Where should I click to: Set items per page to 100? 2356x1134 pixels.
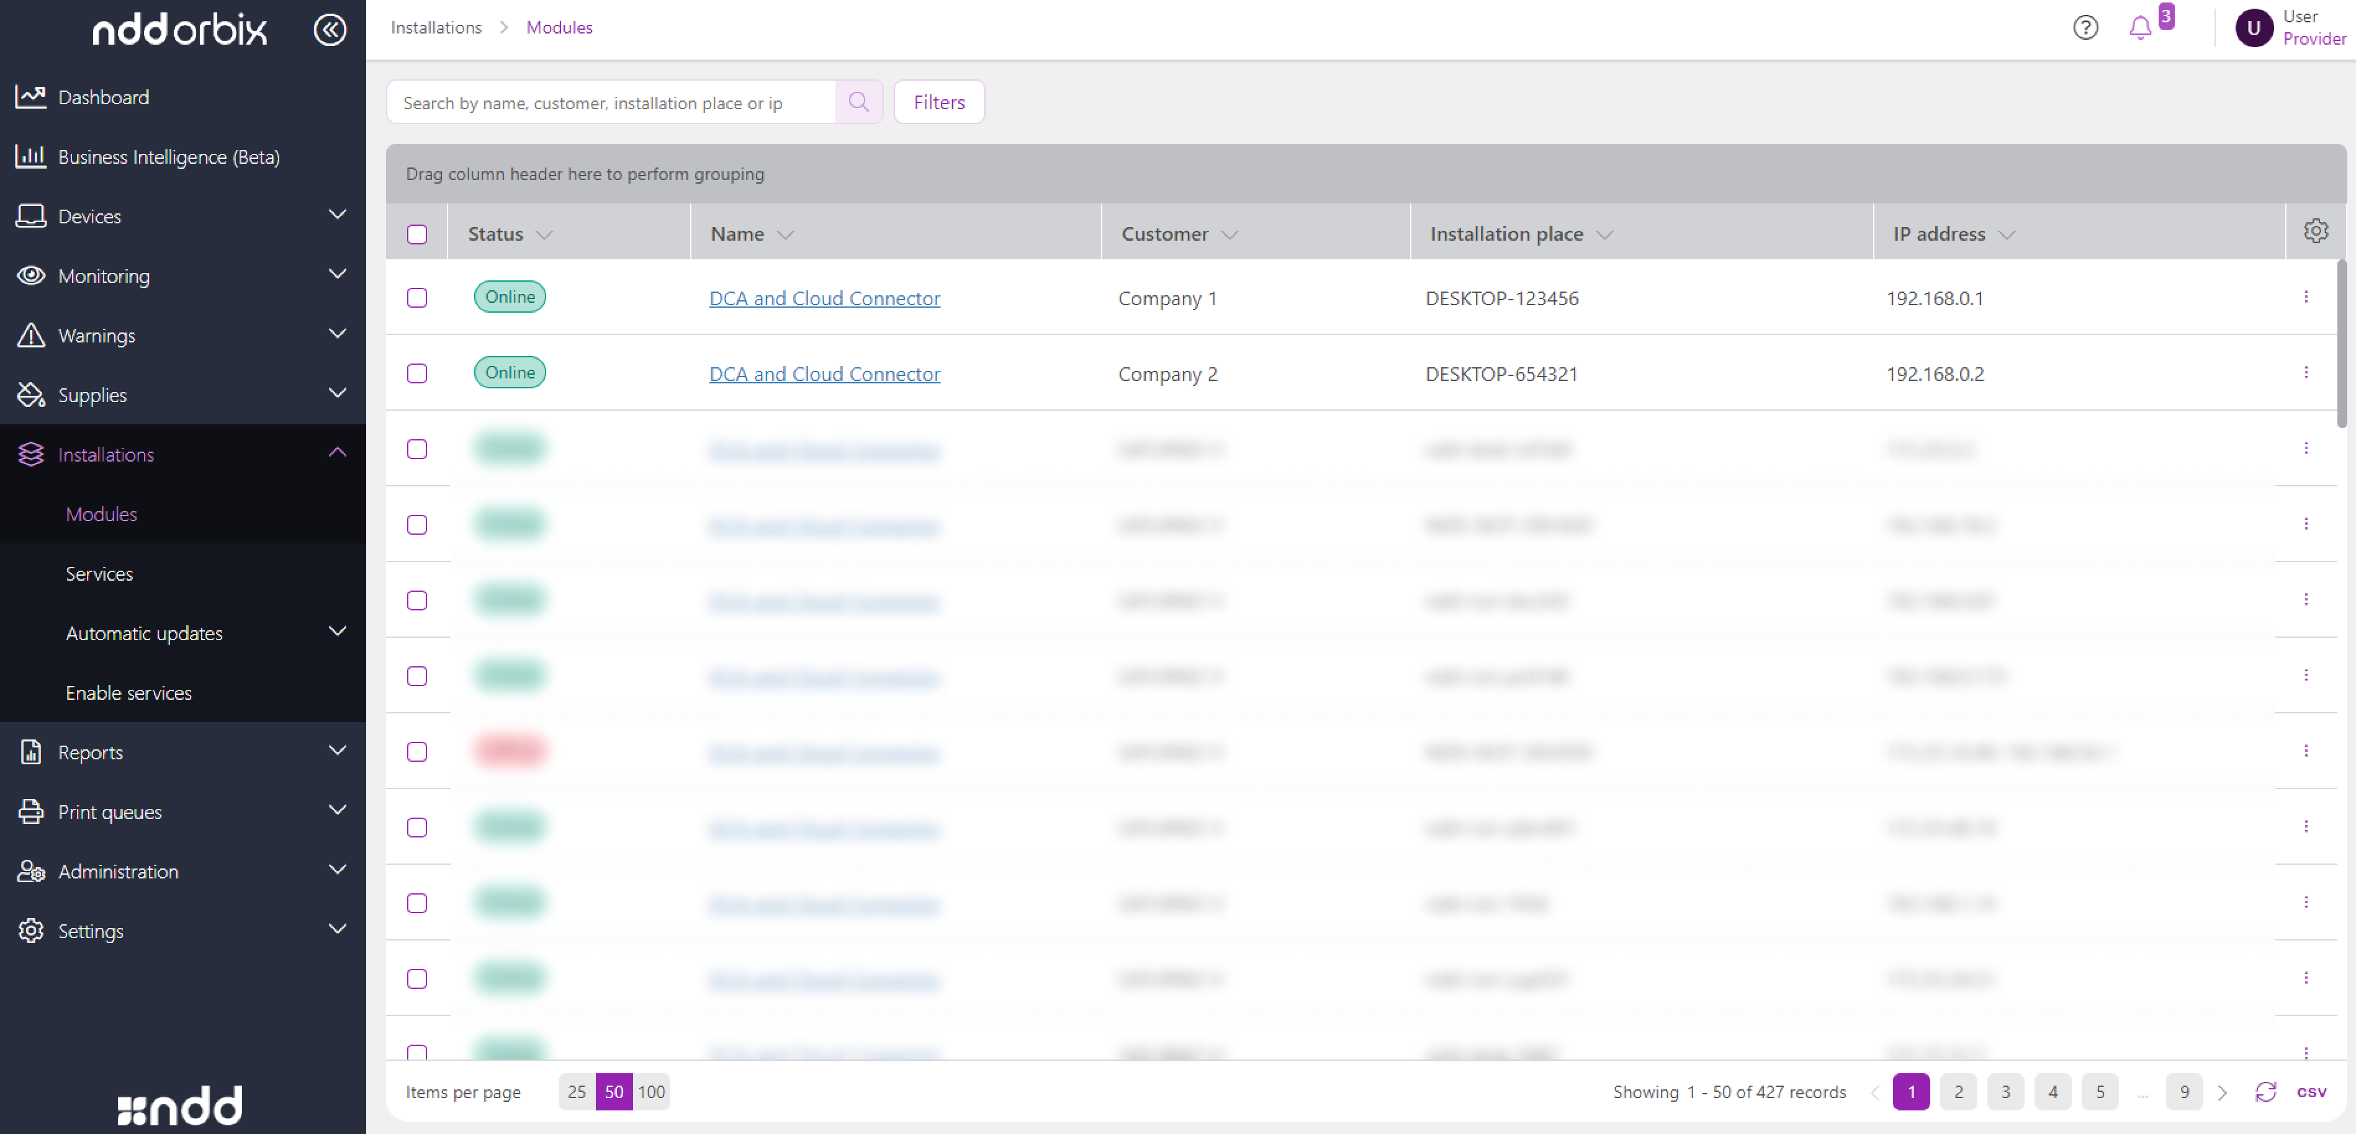pos(651,1092)
